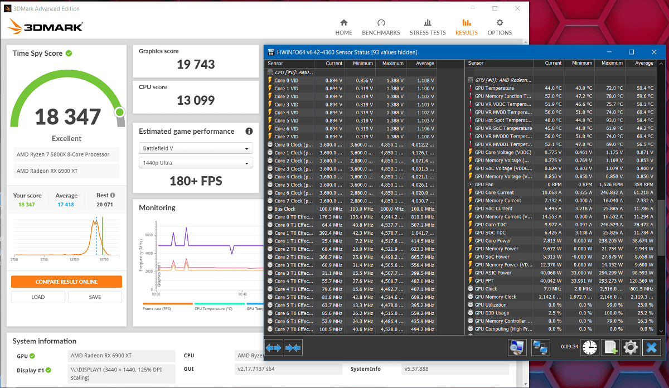Screen dimensions: 669x388
Task: Select the GPU PPT sensor row
Action: 561,281
